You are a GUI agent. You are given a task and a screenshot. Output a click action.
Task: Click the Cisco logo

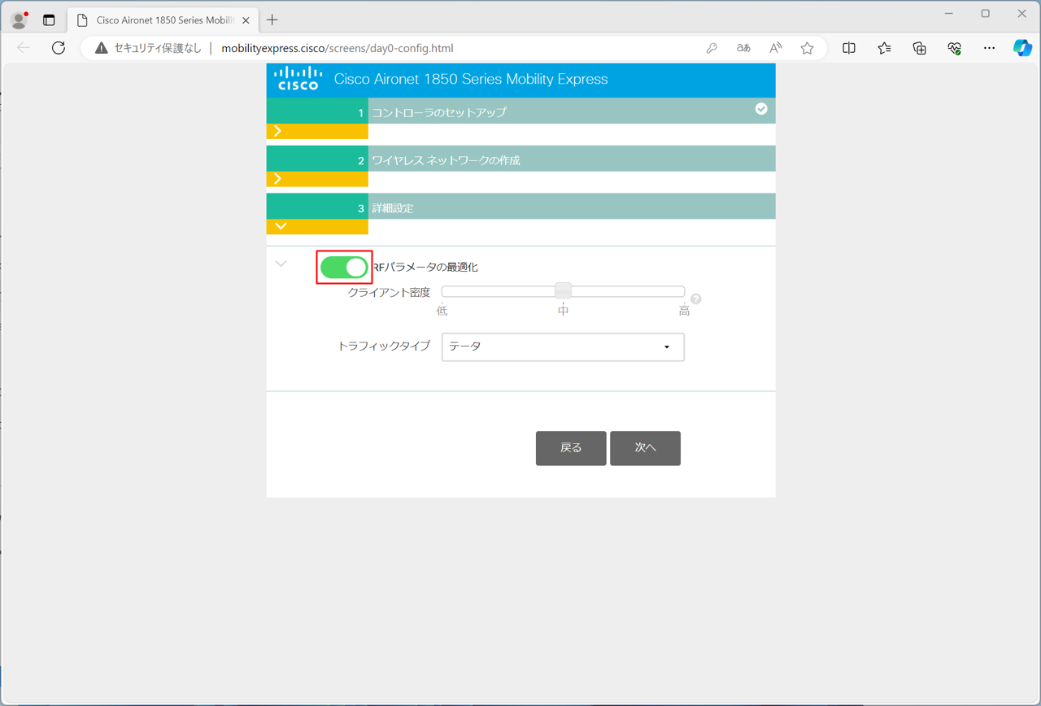tap(298, 79)
